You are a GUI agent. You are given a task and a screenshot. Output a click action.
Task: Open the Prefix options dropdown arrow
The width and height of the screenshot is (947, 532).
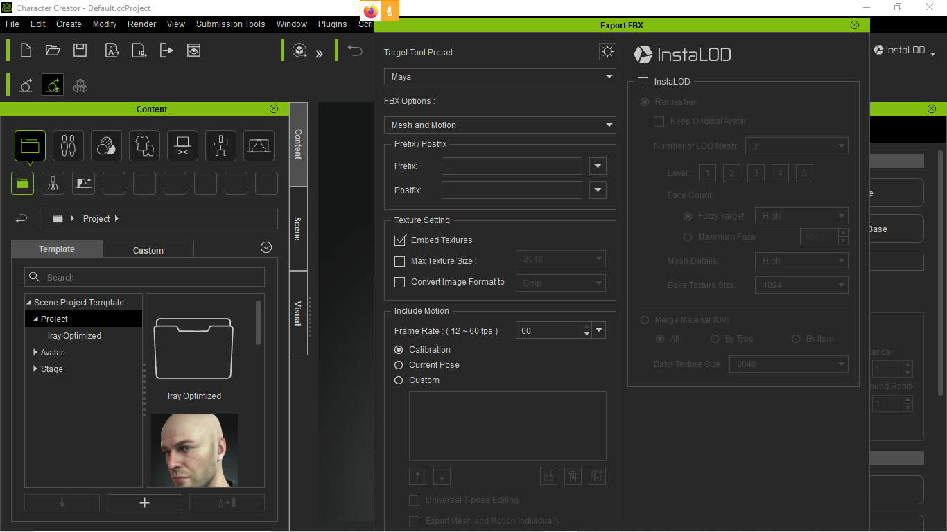point(598,166)
